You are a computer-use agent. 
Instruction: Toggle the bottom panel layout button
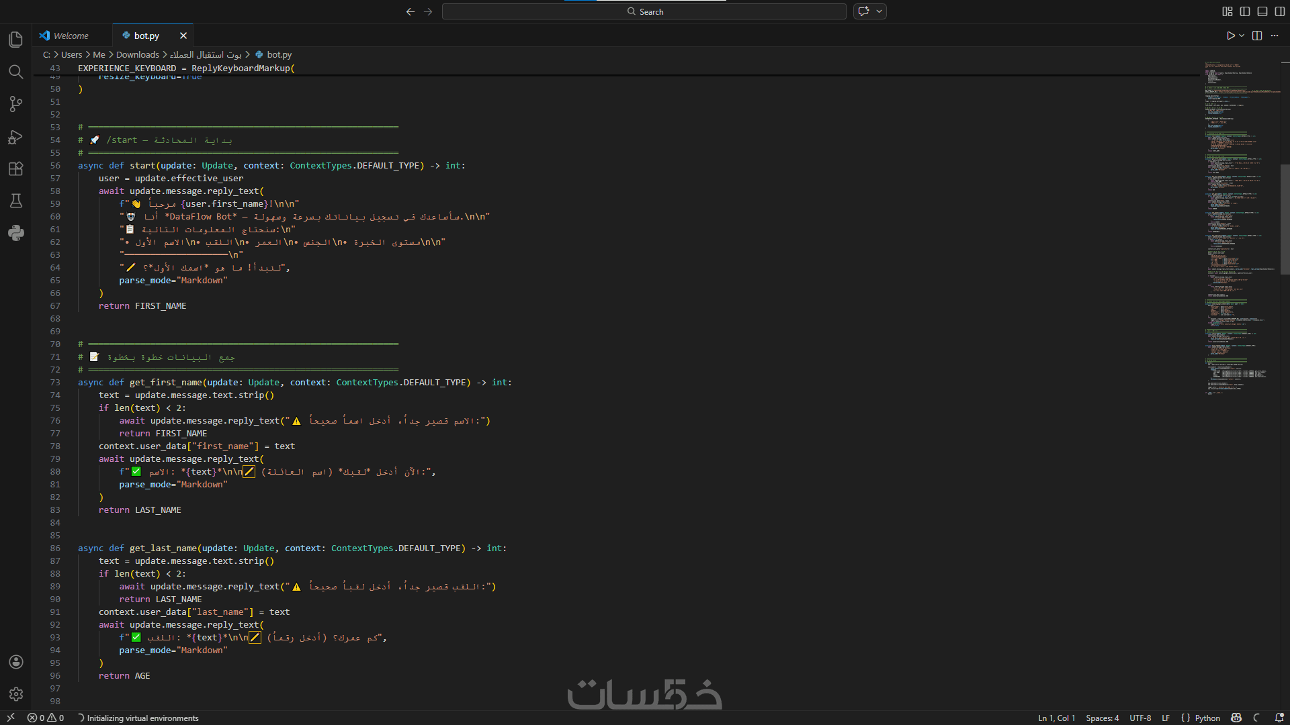[1262, 11]
